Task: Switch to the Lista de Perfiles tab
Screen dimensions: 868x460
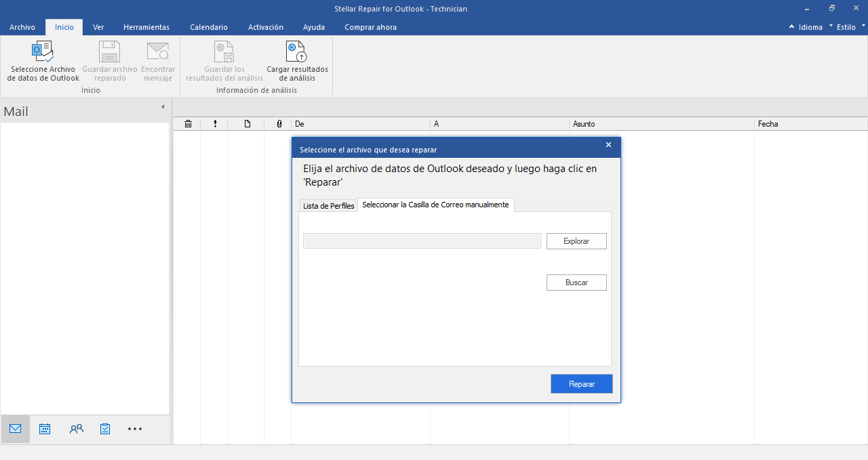Action: coord(329,206)
